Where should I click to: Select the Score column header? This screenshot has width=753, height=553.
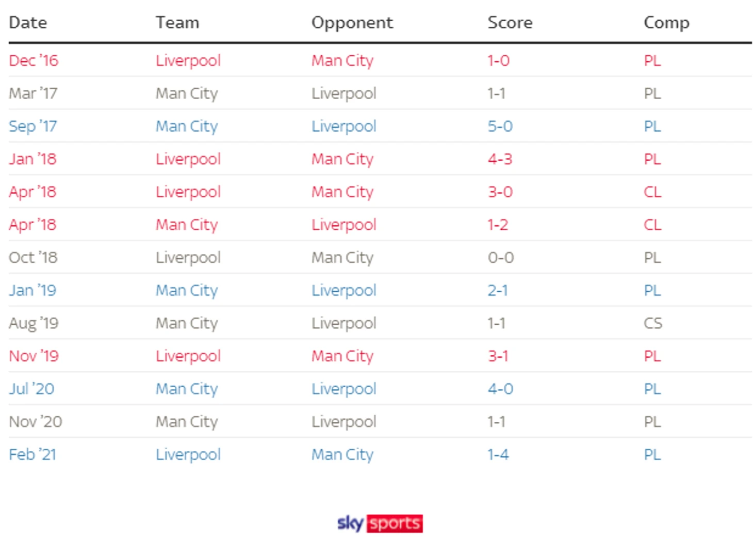pyautogui.click(x=510, y=23)
